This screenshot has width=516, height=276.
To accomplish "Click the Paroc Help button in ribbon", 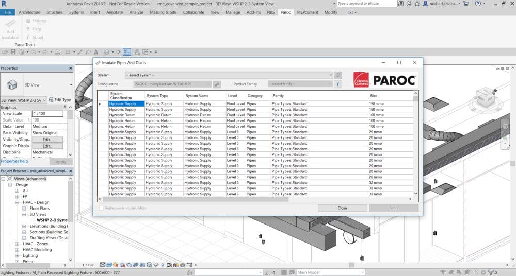I will pyautogui.click(x=34, y=29).
